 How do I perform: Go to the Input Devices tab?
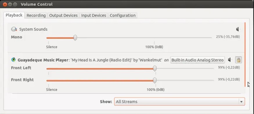point(94,16)
